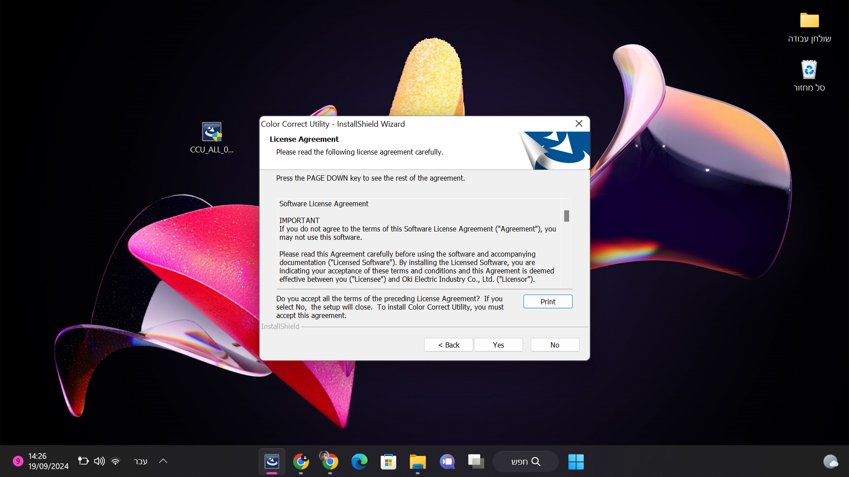
Task: Click the Windows Start button
Action: (576, 462)
